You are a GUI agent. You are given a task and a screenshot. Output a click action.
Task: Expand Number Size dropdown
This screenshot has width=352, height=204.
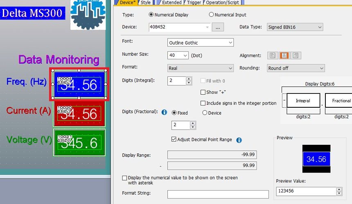[x=185, y=55]
